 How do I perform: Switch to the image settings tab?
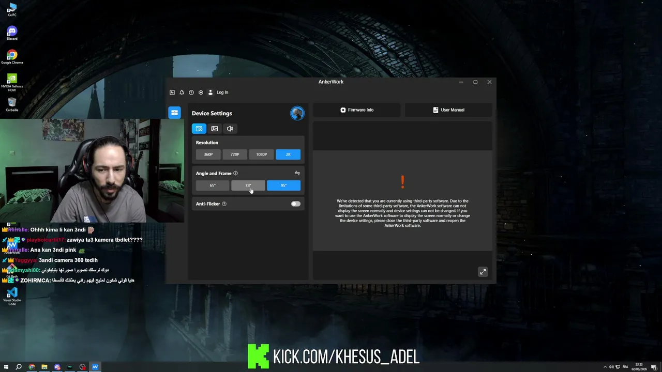tap(215, 129)
